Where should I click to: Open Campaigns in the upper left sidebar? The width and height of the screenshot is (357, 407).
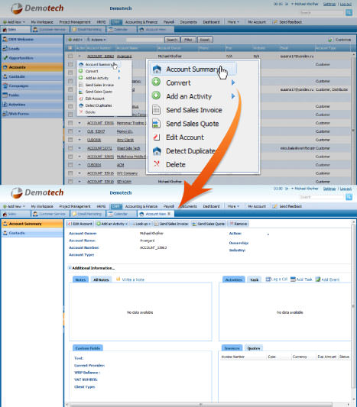[x=32, y=86]
